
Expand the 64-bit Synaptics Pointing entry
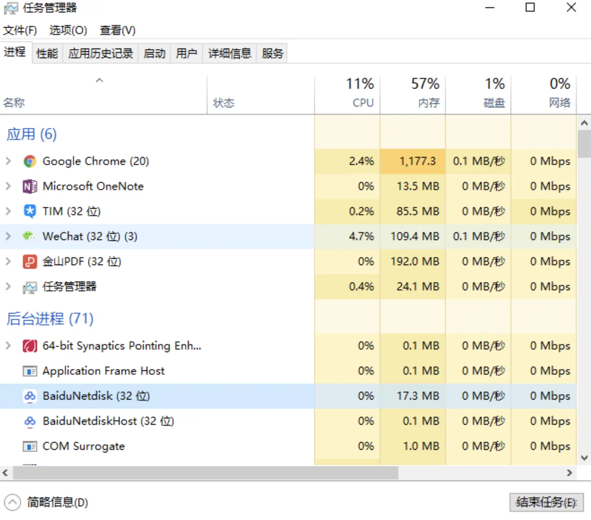click(8, 346)
